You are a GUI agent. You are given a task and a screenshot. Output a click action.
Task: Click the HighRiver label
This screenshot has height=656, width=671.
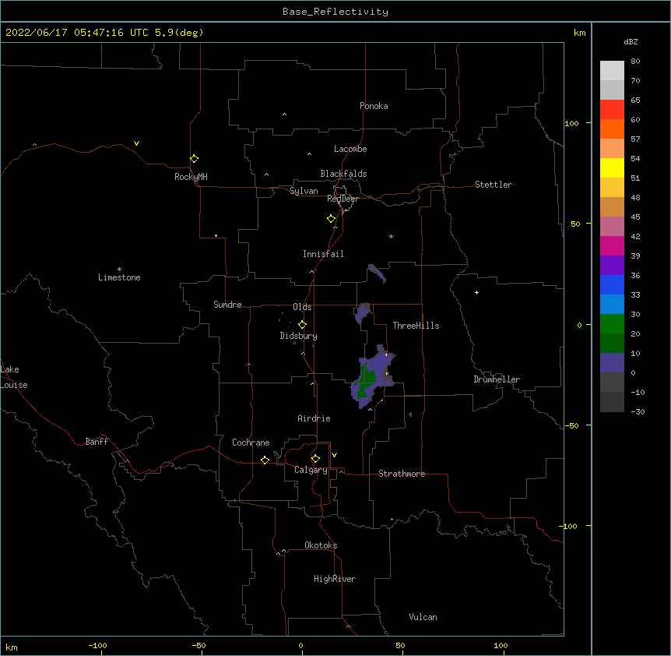pos(335,579)
